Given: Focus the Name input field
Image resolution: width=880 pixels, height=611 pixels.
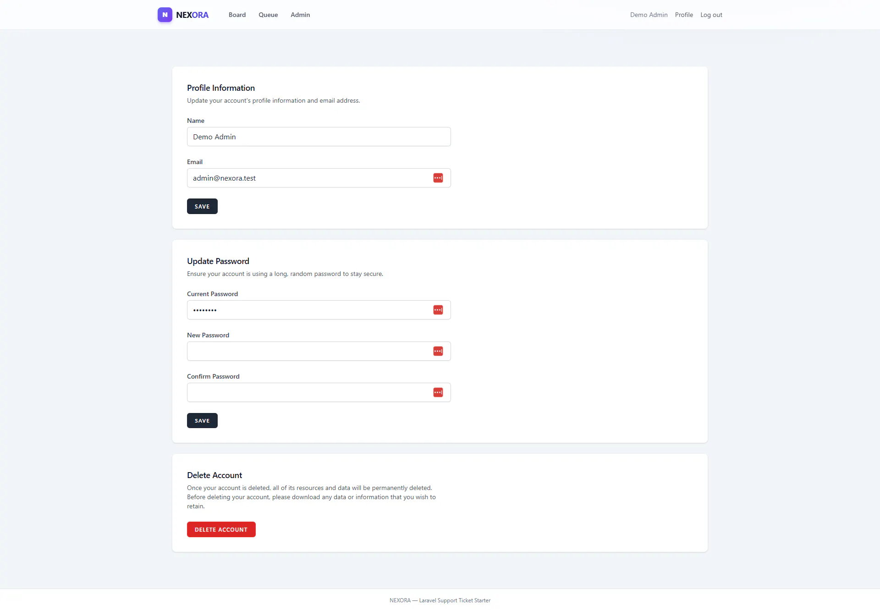Looking at the screenshot, I should coord(319,137).
